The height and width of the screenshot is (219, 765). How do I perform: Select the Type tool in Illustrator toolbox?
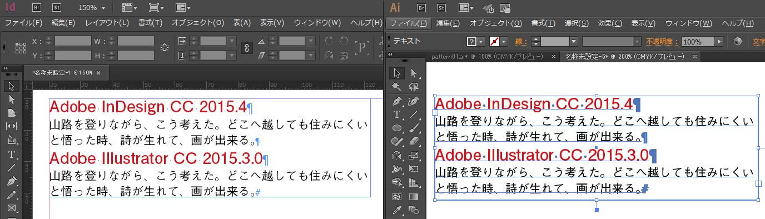396,115
